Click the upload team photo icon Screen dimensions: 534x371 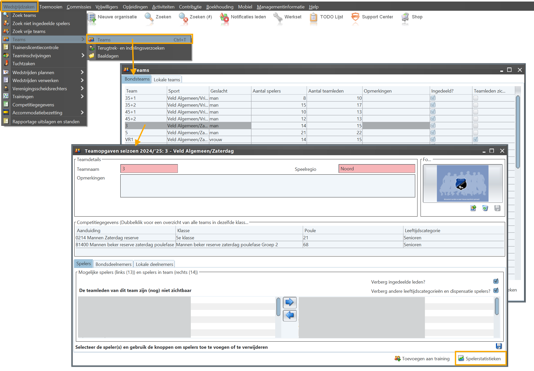(473, 208)
